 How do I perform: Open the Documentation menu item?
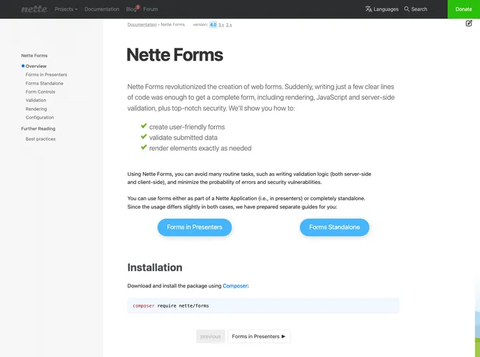pyautogui.click(x=102, y=9)
